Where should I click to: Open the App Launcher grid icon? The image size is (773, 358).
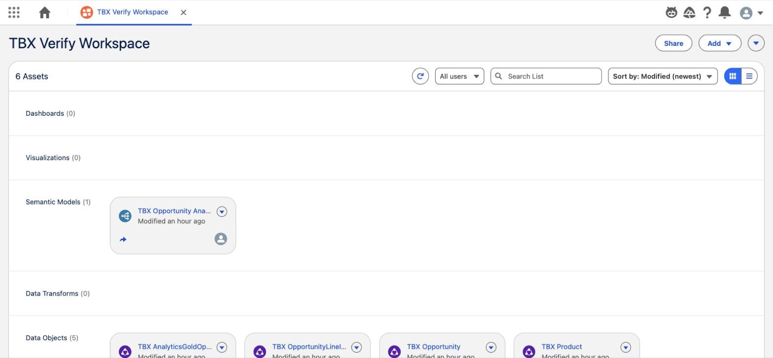pos(14,13)
